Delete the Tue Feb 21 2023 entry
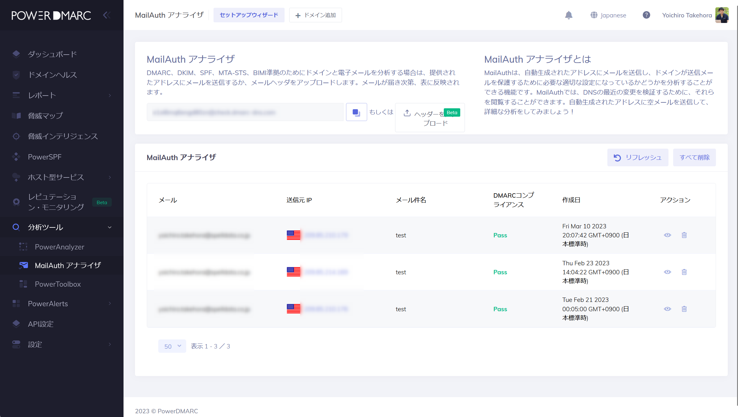 (684, 309)
